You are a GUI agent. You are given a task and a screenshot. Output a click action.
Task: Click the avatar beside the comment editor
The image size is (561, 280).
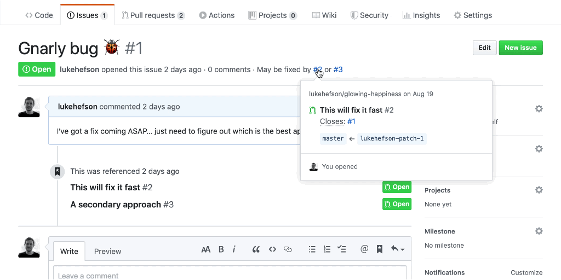pos(29,247)
